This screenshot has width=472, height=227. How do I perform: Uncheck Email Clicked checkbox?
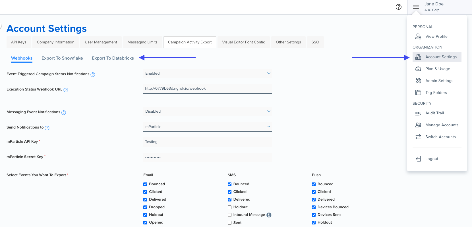coord(145,192)
